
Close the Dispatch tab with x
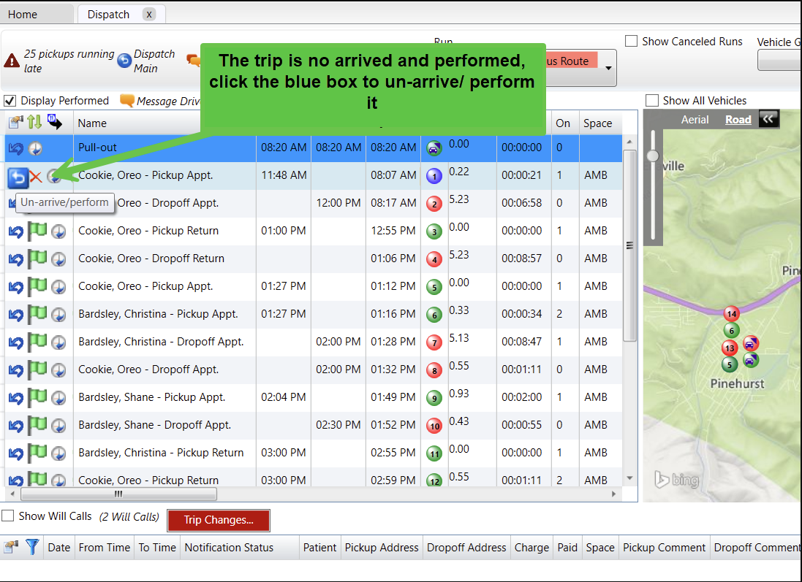coord(149,15)
